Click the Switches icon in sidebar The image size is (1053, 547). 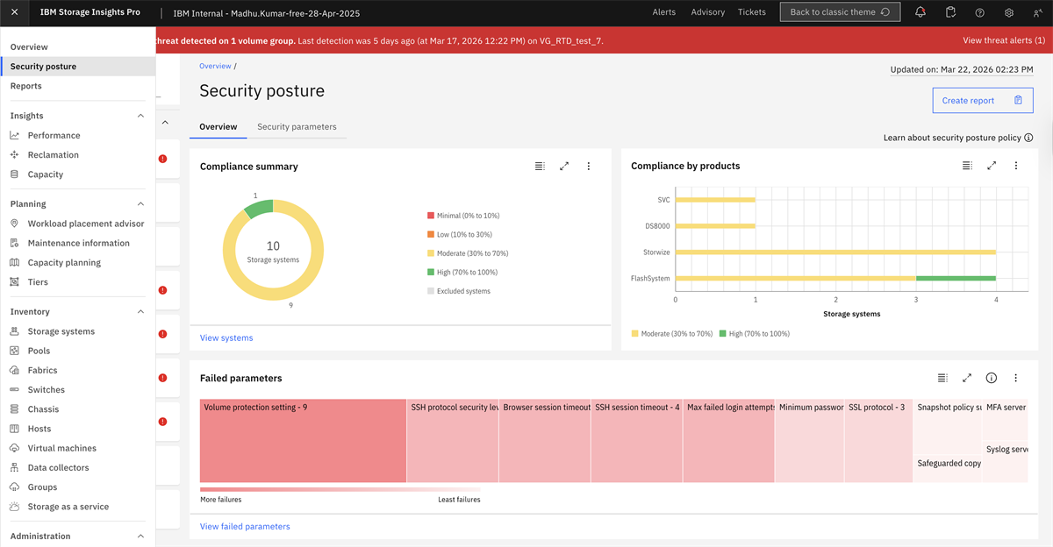tap(14, 389)
